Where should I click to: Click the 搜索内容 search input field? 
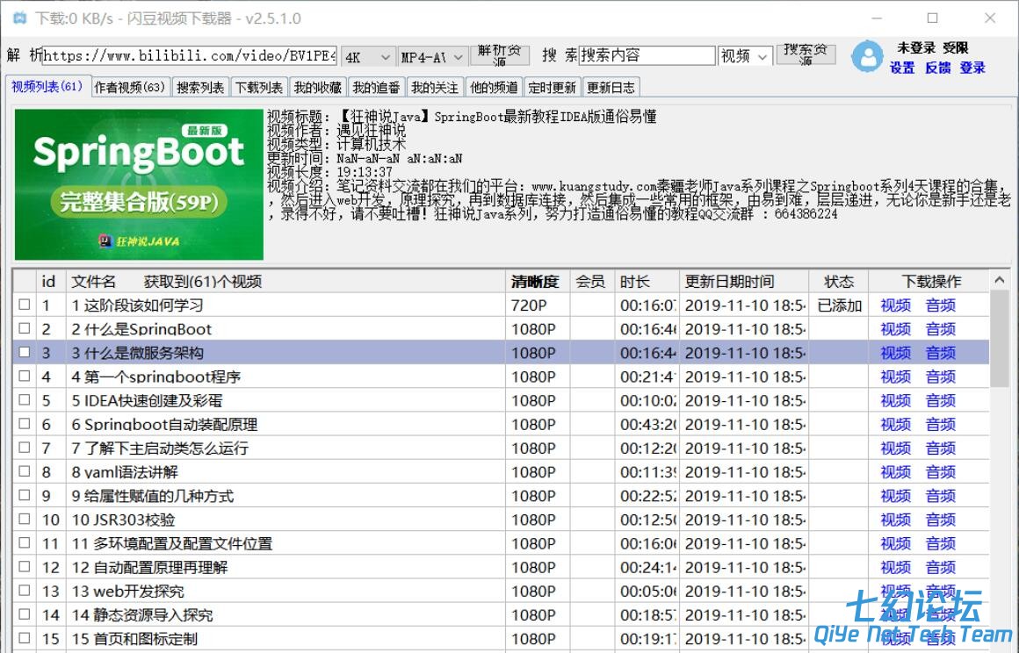point(647,55)
